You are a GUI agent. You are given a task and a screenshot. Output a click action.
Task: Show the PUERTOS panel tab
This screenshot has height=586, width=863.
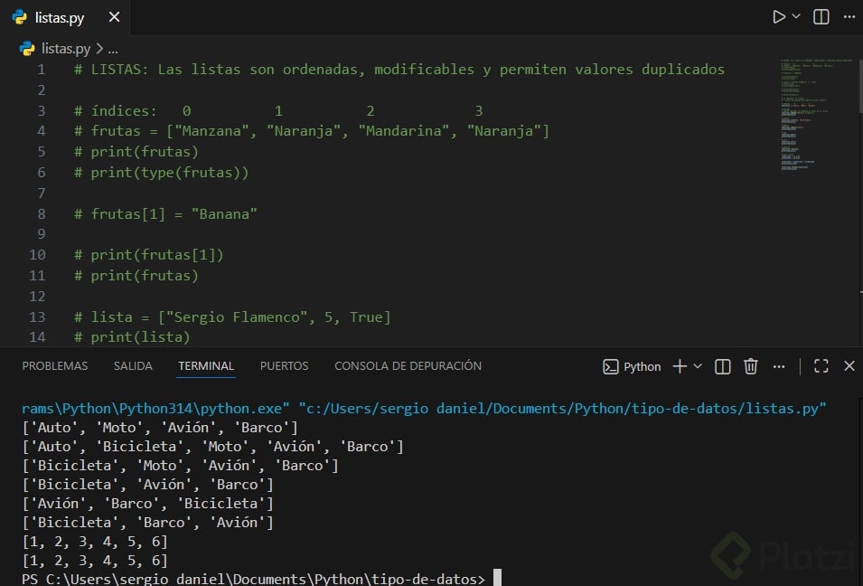284,366
